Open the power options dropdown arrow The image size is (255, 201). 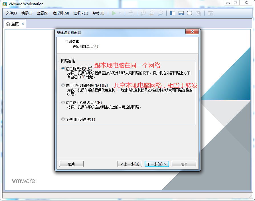(x=120, y=13)
